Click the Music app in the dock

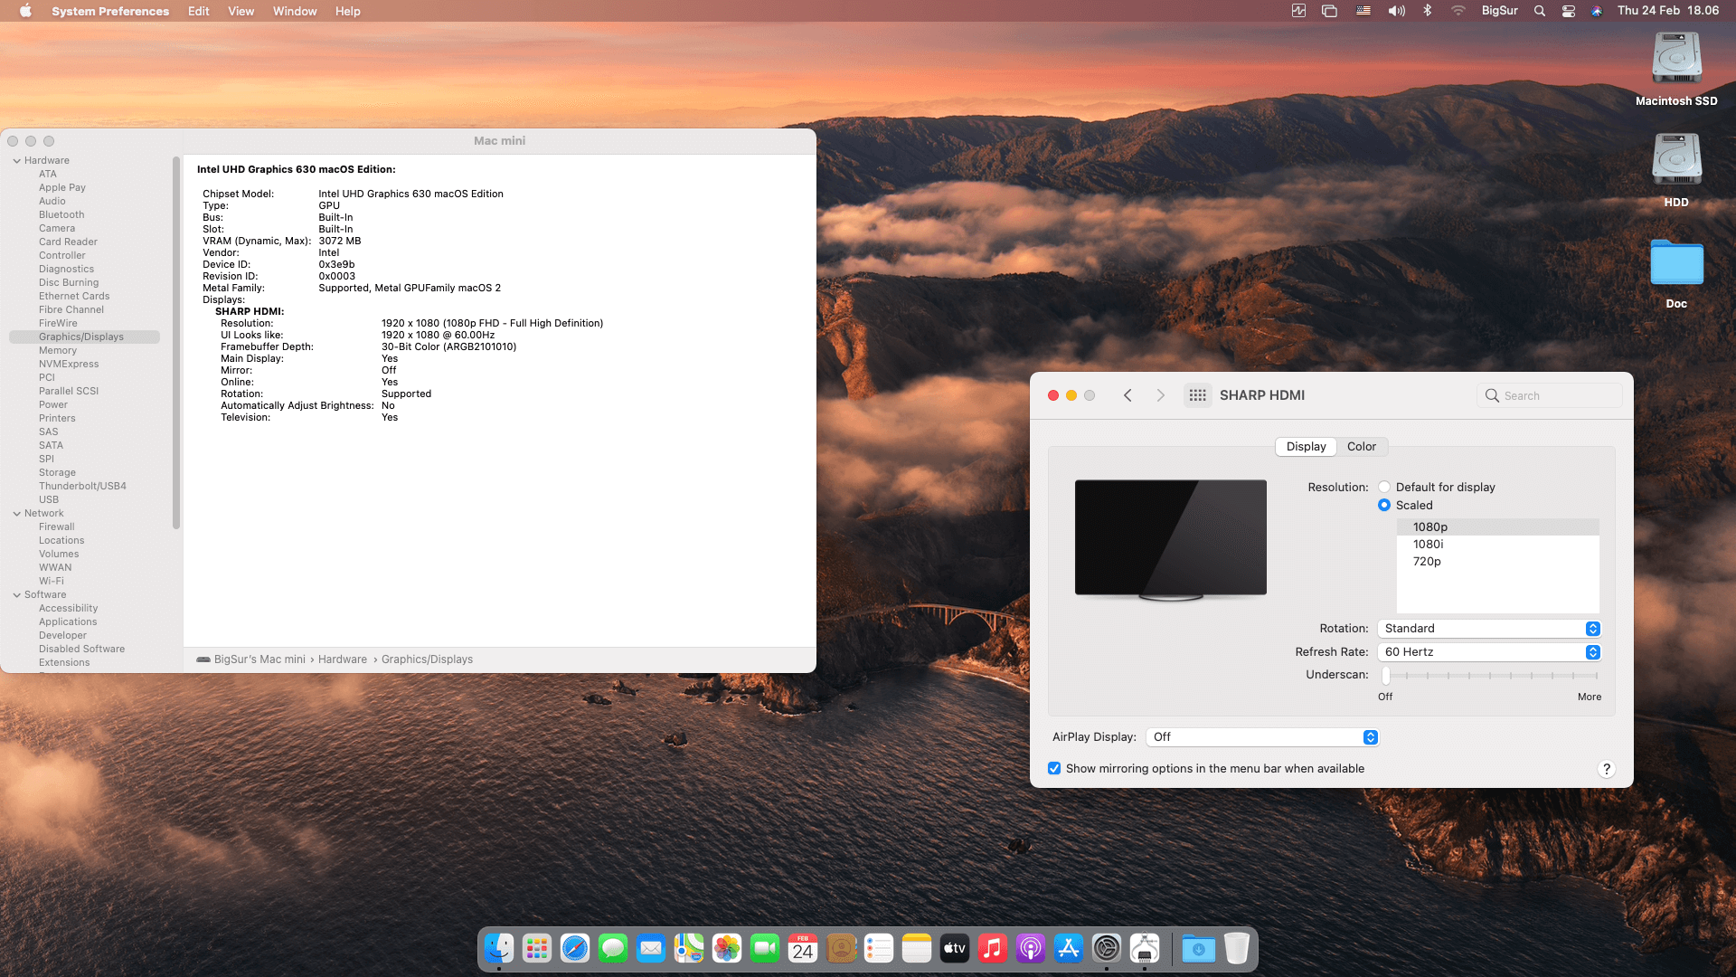(992, 948)
